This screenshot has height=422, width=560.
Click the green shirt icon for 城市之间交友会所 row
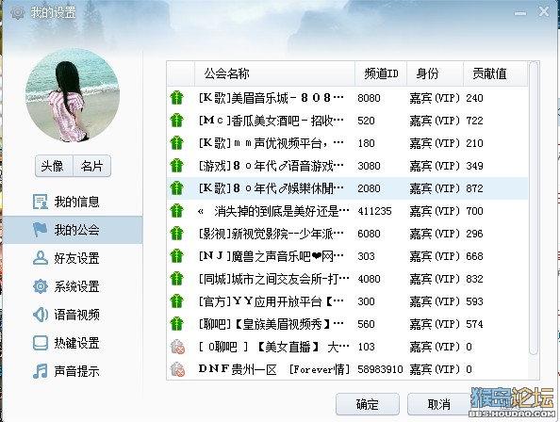177,279
